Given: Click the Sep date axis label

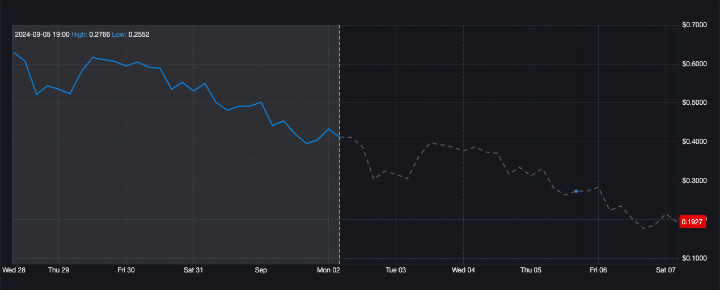Looking at the screenshot, I should pyautogui.click(x=261, y=270).
